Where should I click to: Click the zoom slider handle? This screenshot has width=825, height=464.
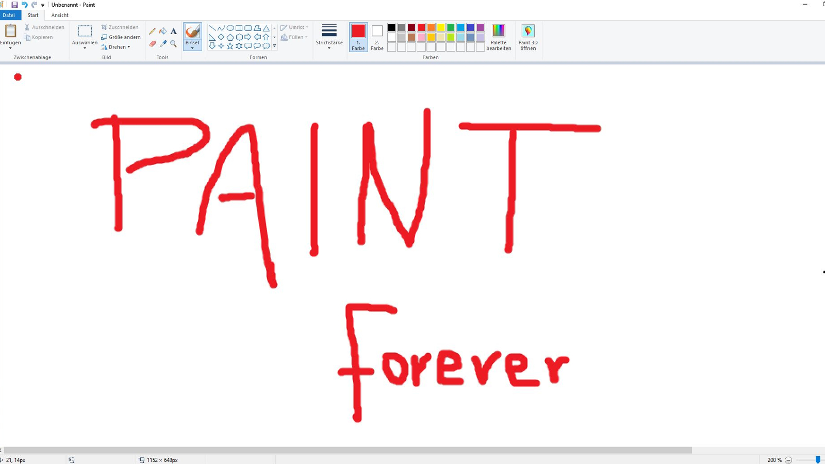818,460
